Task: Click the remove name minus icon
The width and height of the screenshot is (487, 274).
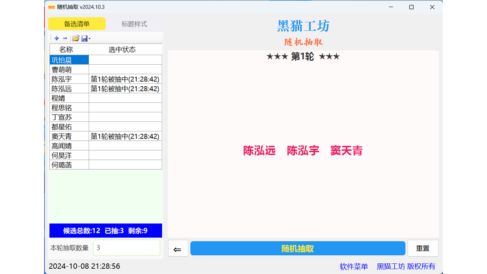Action: [65, 38]
